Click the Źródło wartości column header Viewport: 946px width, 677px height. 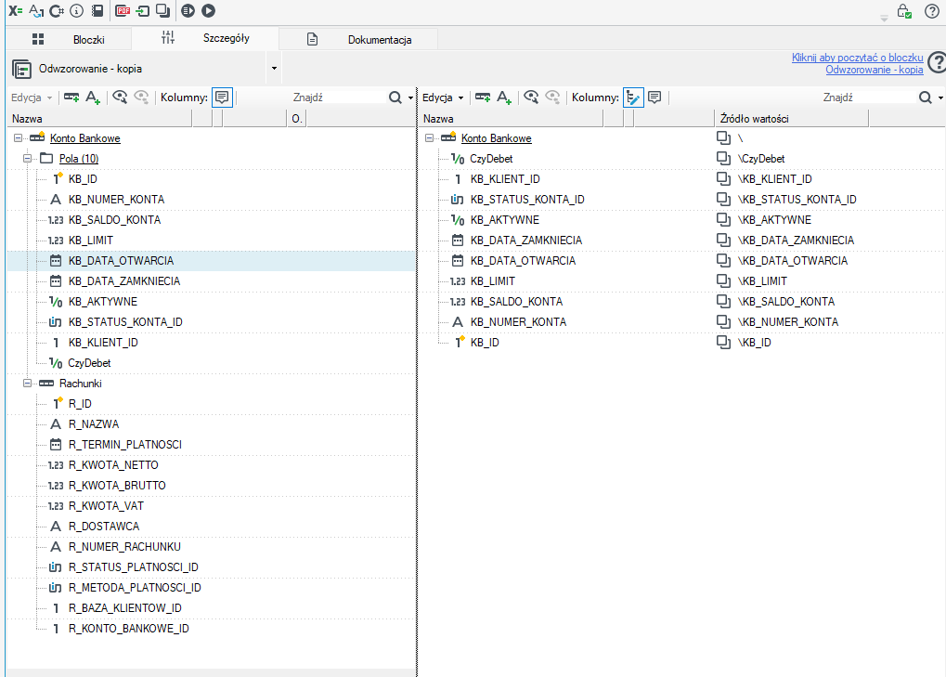tap(792, 119)
